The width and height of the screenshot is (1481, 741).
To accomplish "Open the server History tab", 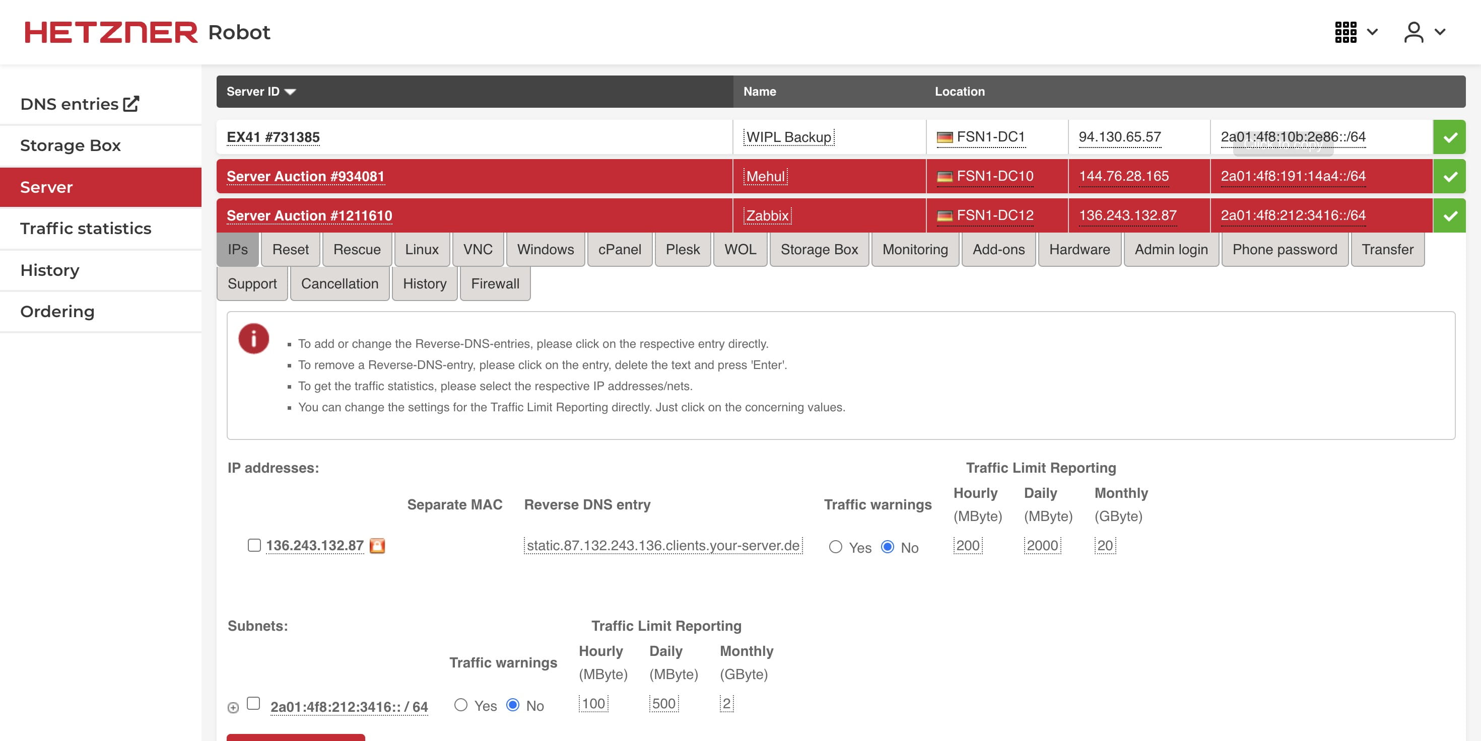I will pos(425,284).
